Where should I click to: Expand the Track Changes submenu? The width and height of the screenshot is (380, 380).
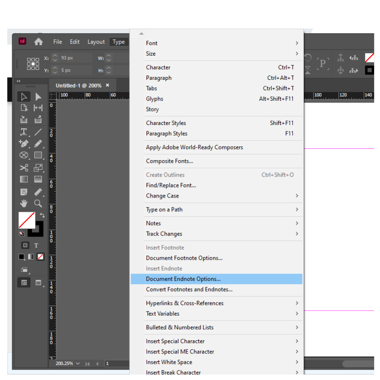[216, 234]
